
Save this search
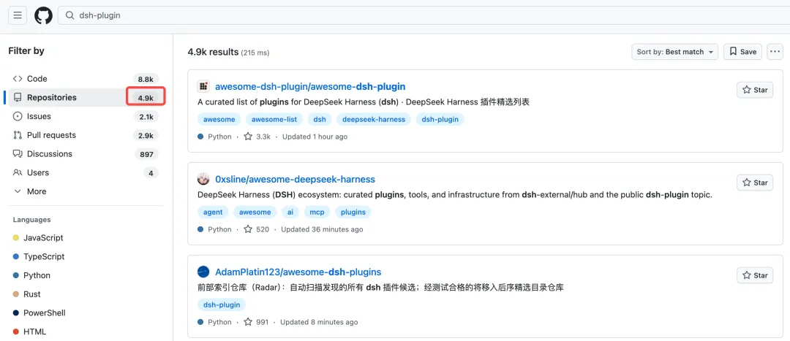742,52
